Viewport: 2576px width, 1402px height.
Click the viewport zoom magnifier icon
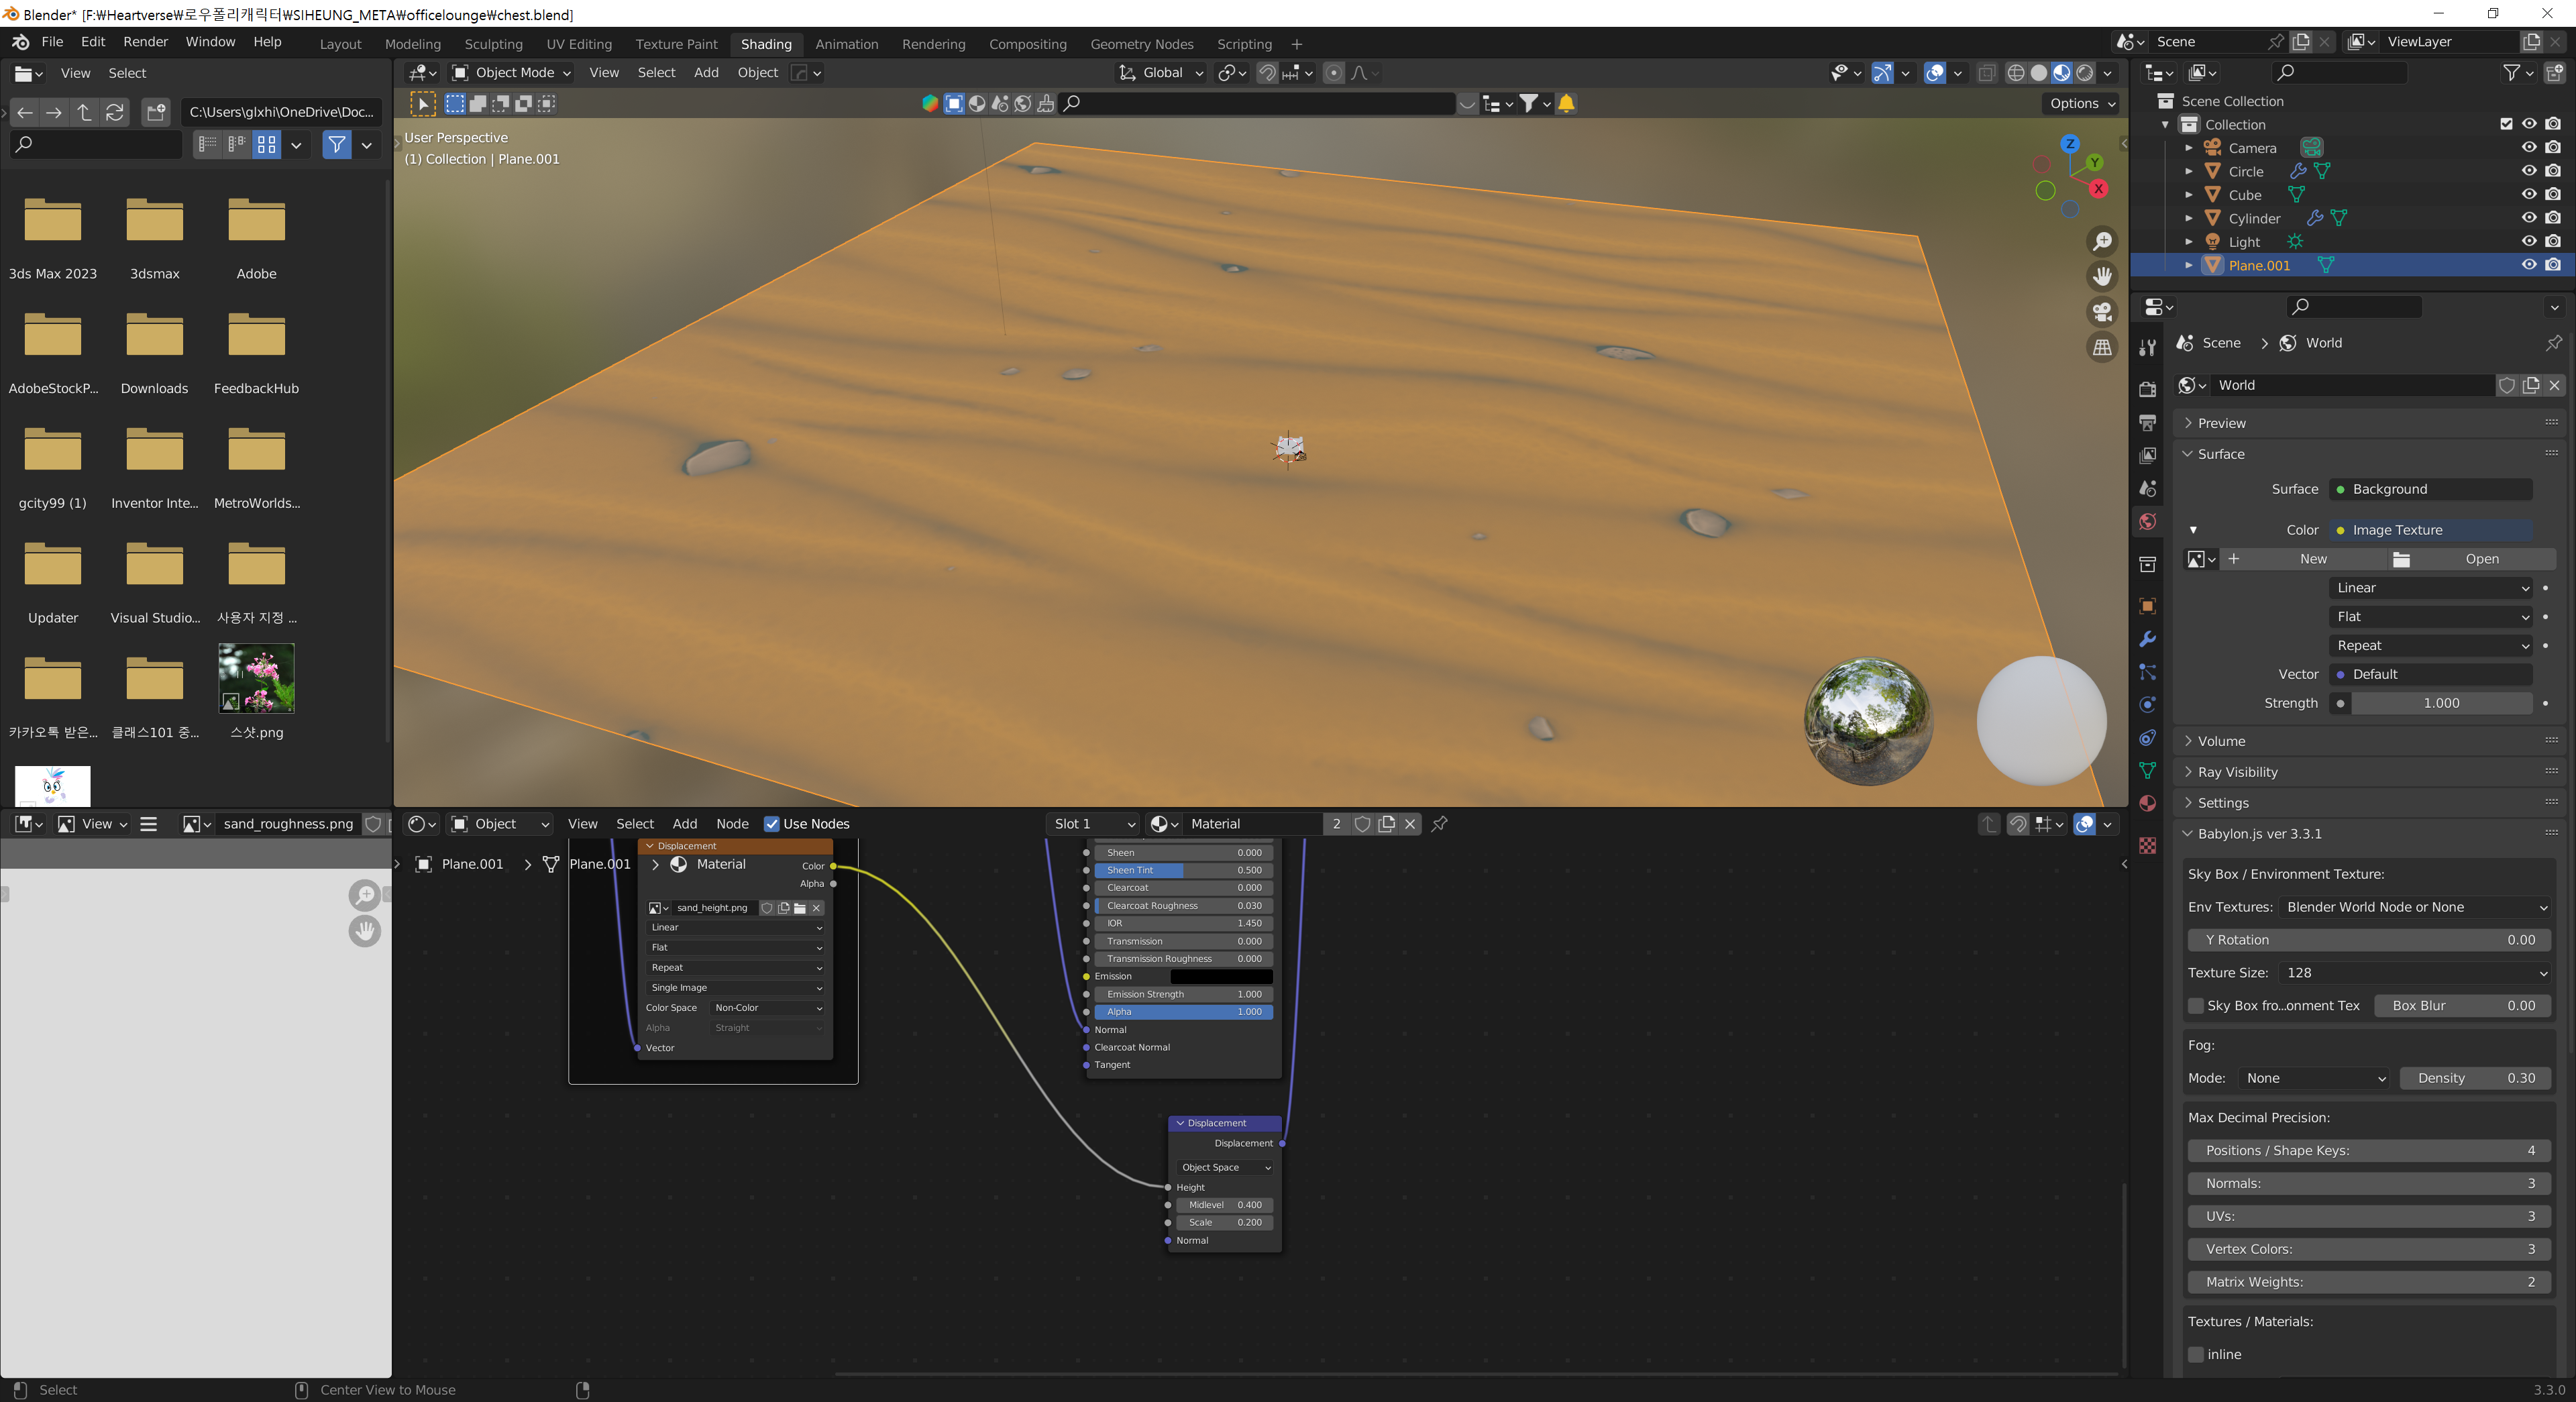[2102, 242]
